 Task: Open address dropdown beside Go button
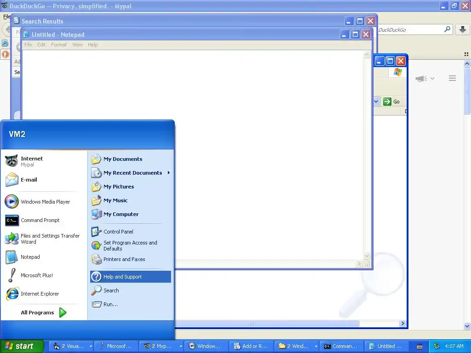376,102
